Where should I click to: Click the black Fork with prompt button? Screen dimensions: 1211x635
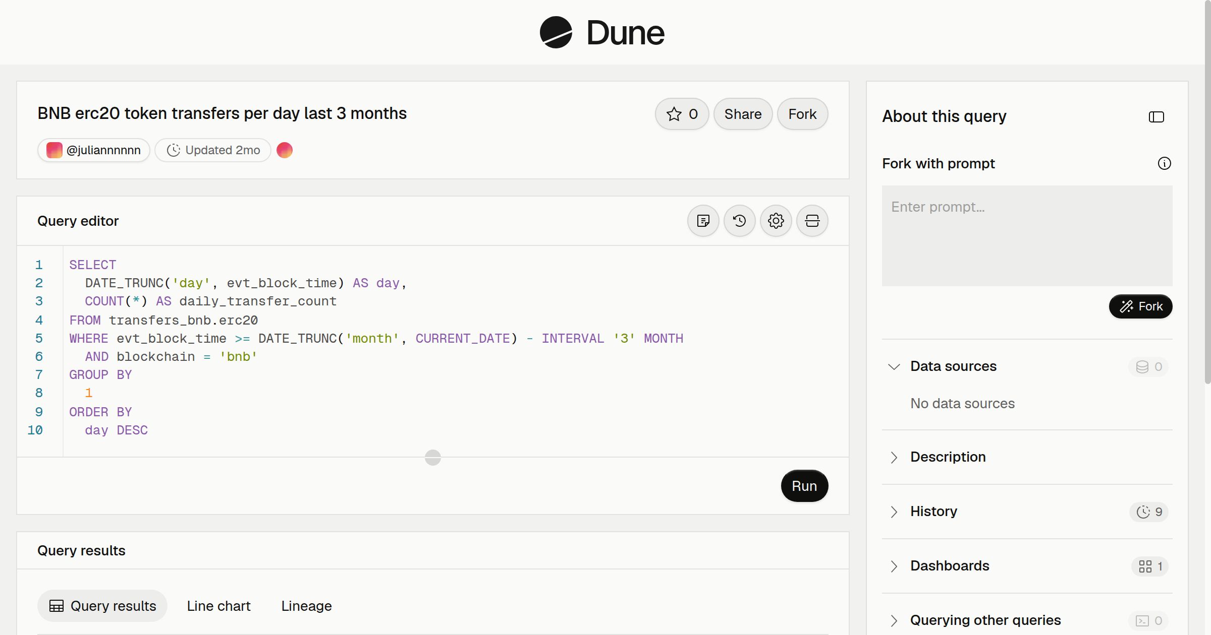tap(1140, 306)
